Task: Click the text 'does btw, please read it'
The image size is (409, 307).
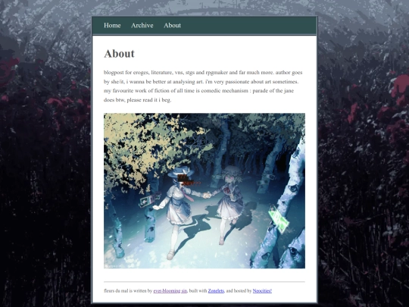Action: [131, 100]
